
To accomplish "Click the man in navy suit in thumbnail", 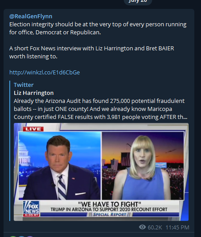I will click(x=59, y=168).
